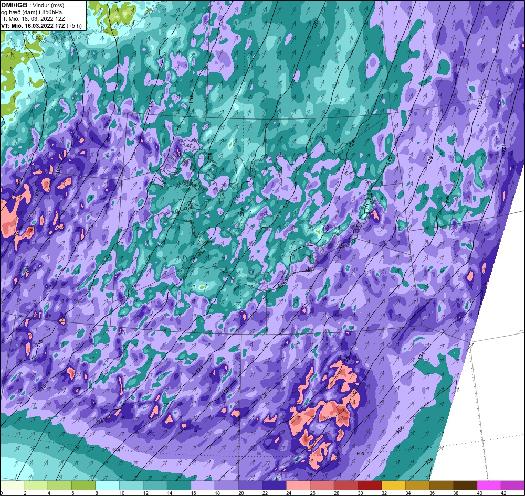Select the 26–28 m/s coral legend swatch
Image resolution: width=525 pixels, height=496 pixels.
click(x=322, y=486)
